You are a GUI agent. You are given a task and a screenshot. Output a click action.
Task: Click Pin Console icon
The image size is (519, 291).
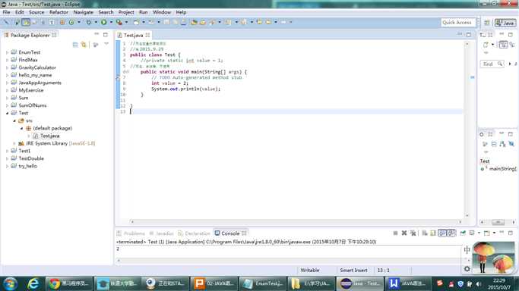[x=463, y=233]
